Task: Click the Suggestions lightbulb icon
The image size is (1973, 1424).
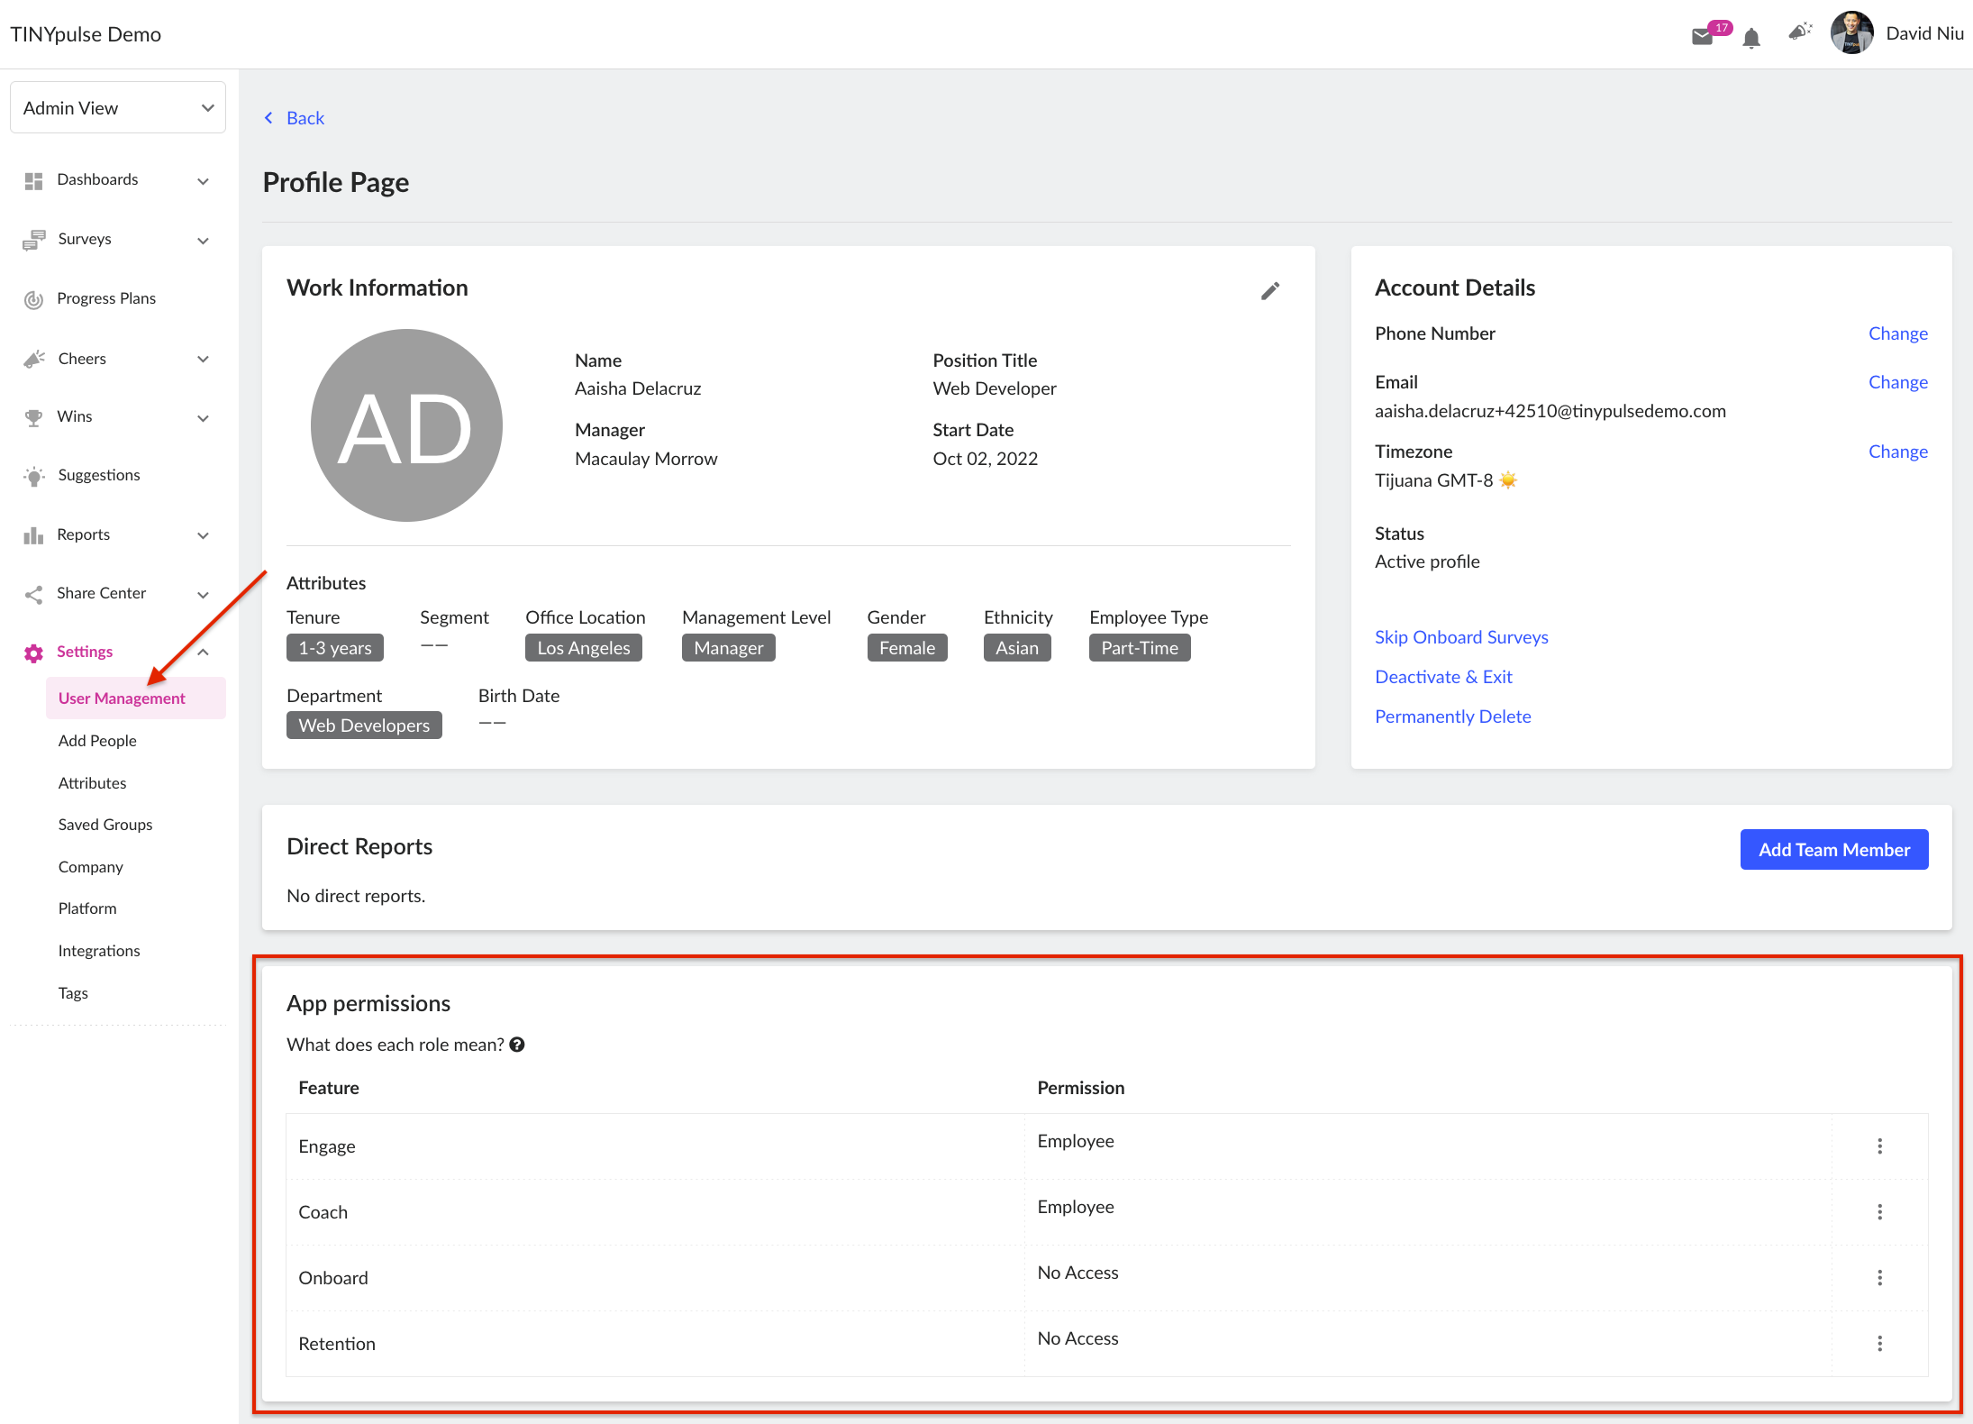Action: [34, 476]
